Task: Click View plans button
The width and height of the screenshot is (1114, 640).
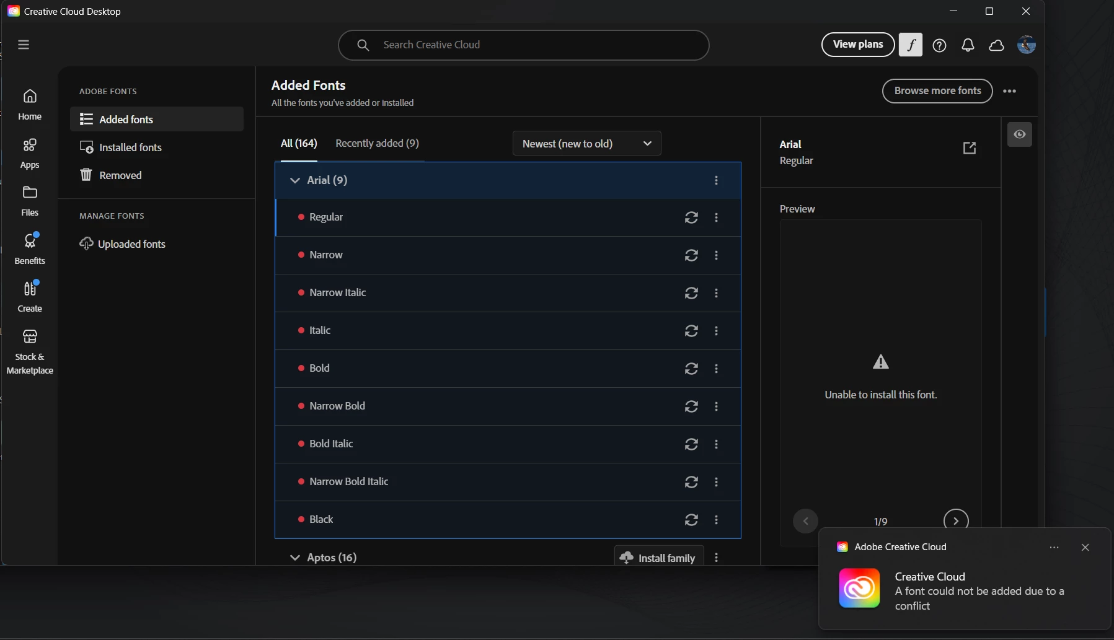Action: 858,45
